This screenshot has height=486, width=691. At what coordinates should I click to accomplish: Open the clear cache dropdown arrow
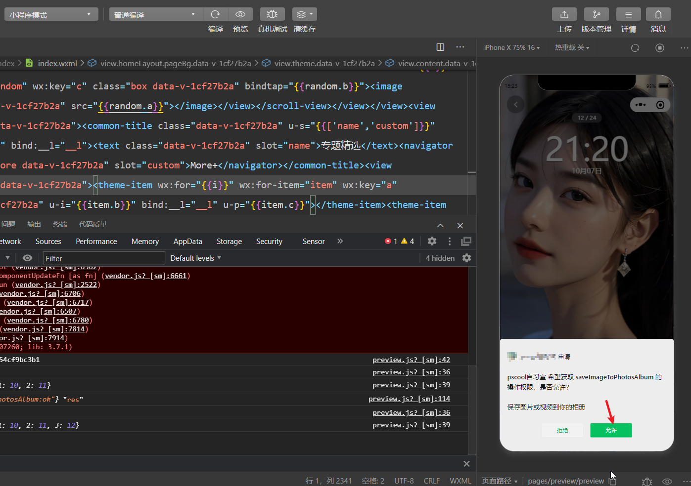click(x=311, y=14)
